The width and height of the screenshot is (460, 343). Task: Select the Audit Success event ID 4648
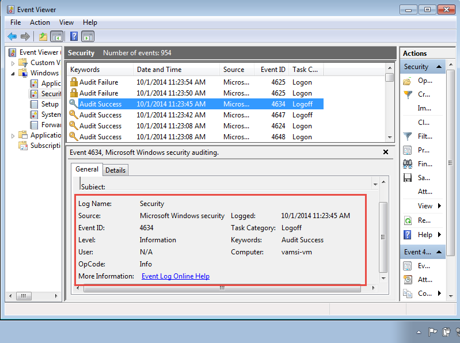pyautogui.click(x=195, y=136)
